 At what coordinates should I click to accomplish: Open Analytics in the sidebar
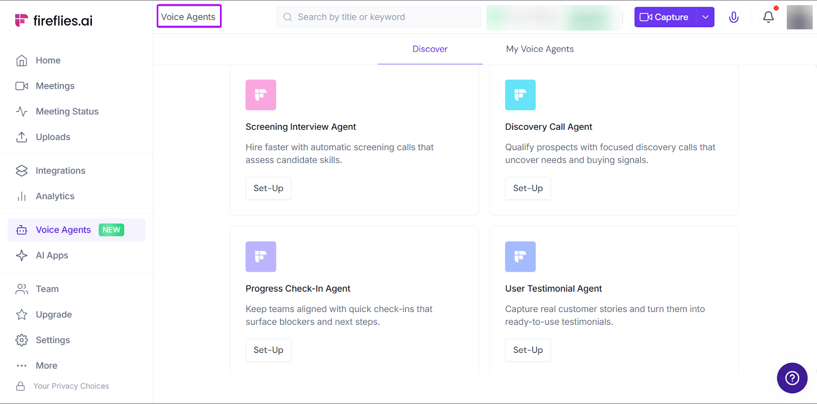pyautogui.click(x=55, y=196)
